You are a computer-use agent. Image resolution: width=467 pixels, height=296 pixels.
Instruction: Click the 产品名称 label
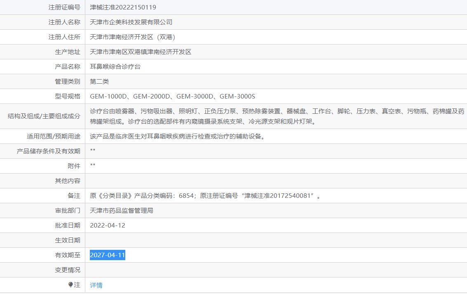pos(68,67)
